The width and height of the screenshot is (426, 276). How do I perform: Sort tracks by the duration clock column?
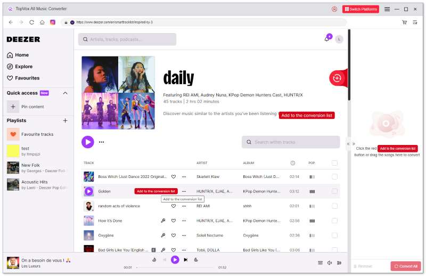point(292,163)
